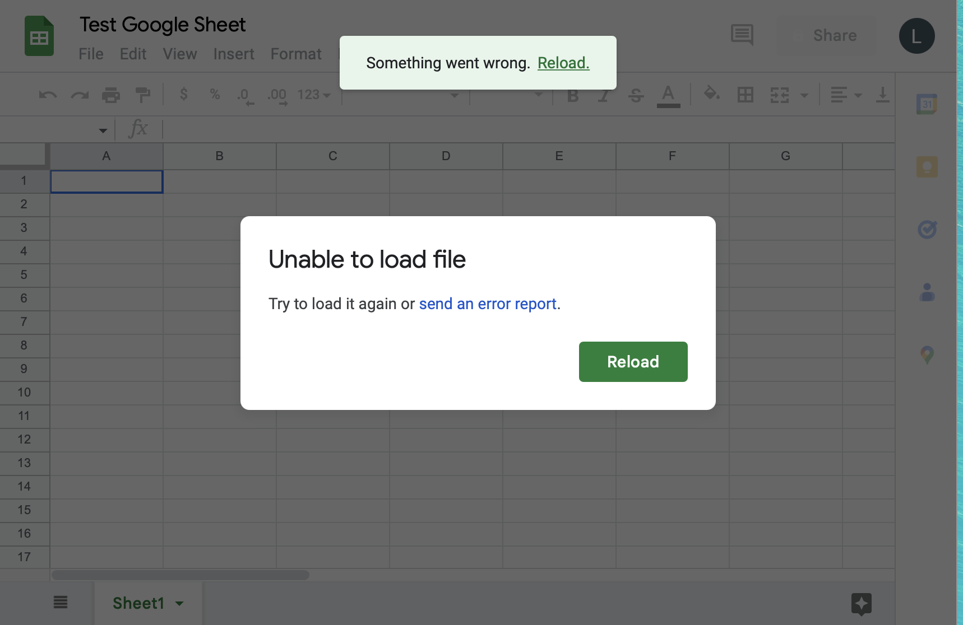Viewport: 963px width, 625px height.
Task: Open the borders grid icon
Action: pos(745,95)
